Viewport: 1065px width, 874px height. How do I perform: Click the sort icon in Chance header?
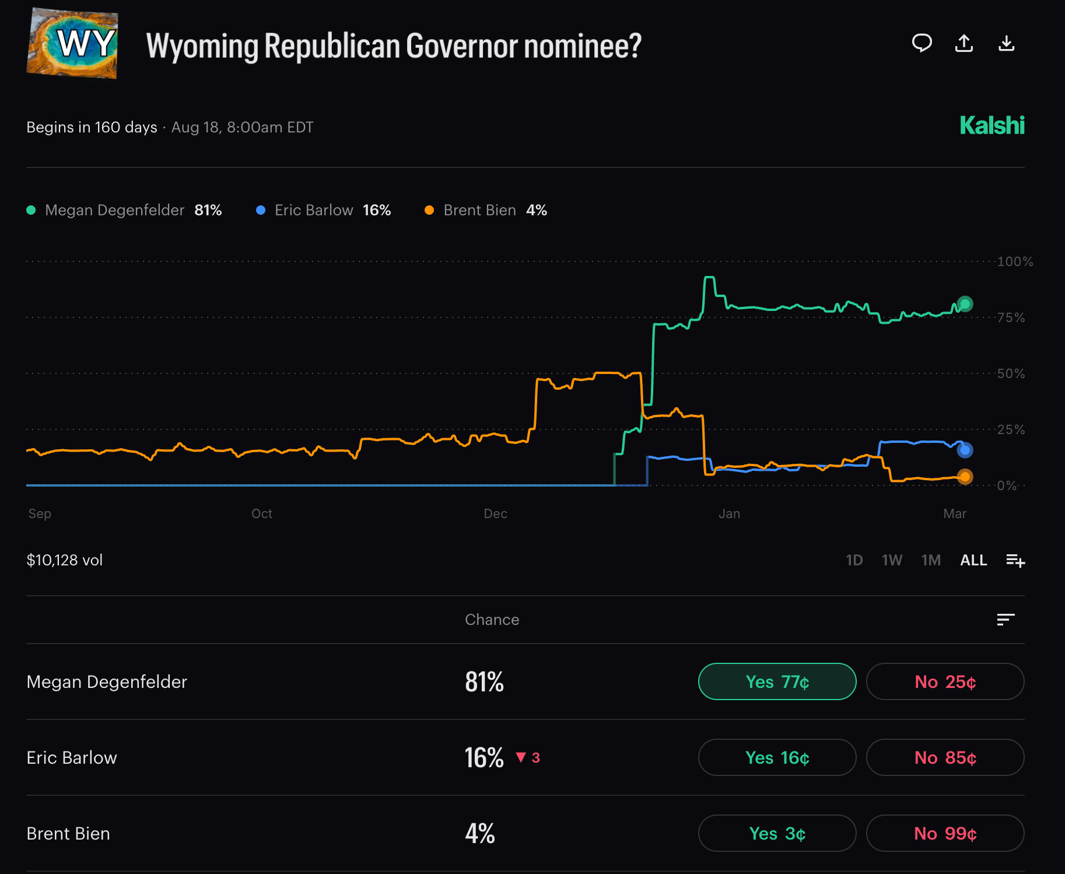pyautogui.click(x=1006, y=620)
